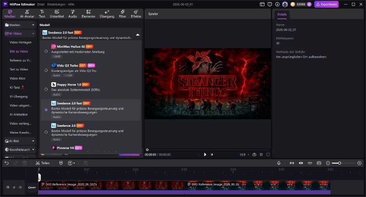
Task: Click the timeline zoom slider handle
Action: (x=339, y=163)
